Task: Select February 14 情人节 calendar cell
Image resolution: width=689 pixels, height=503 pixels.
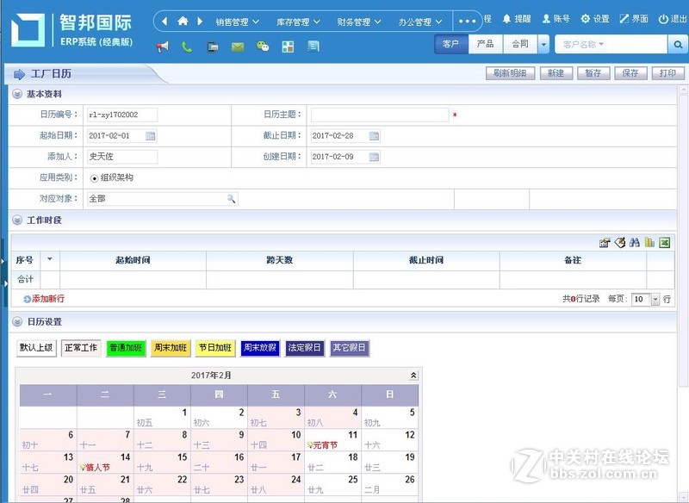Action: pyautogui.click(x=105, y=463)
